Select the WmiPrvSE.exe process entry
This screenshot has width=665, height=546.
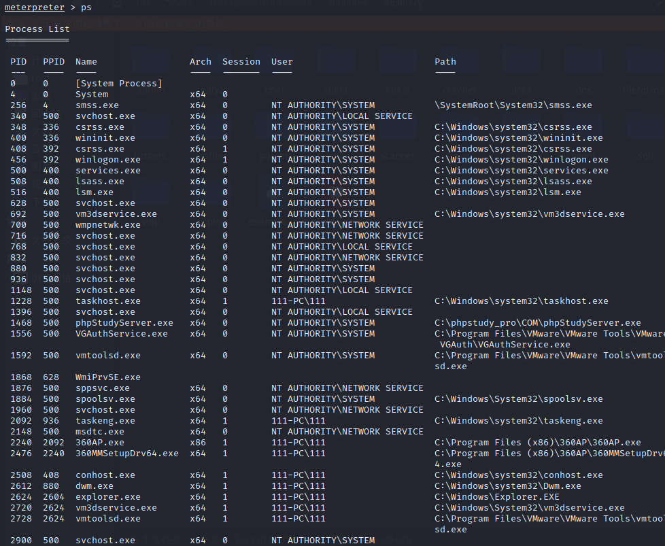coord(108,377)
